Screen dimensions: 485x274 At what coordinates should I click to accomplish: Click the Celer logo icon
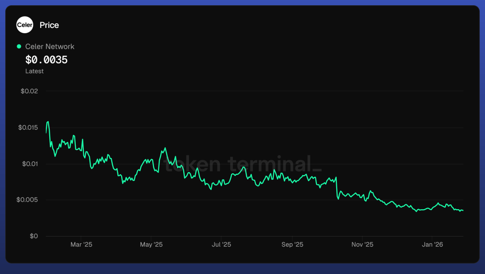pos(25,25)
